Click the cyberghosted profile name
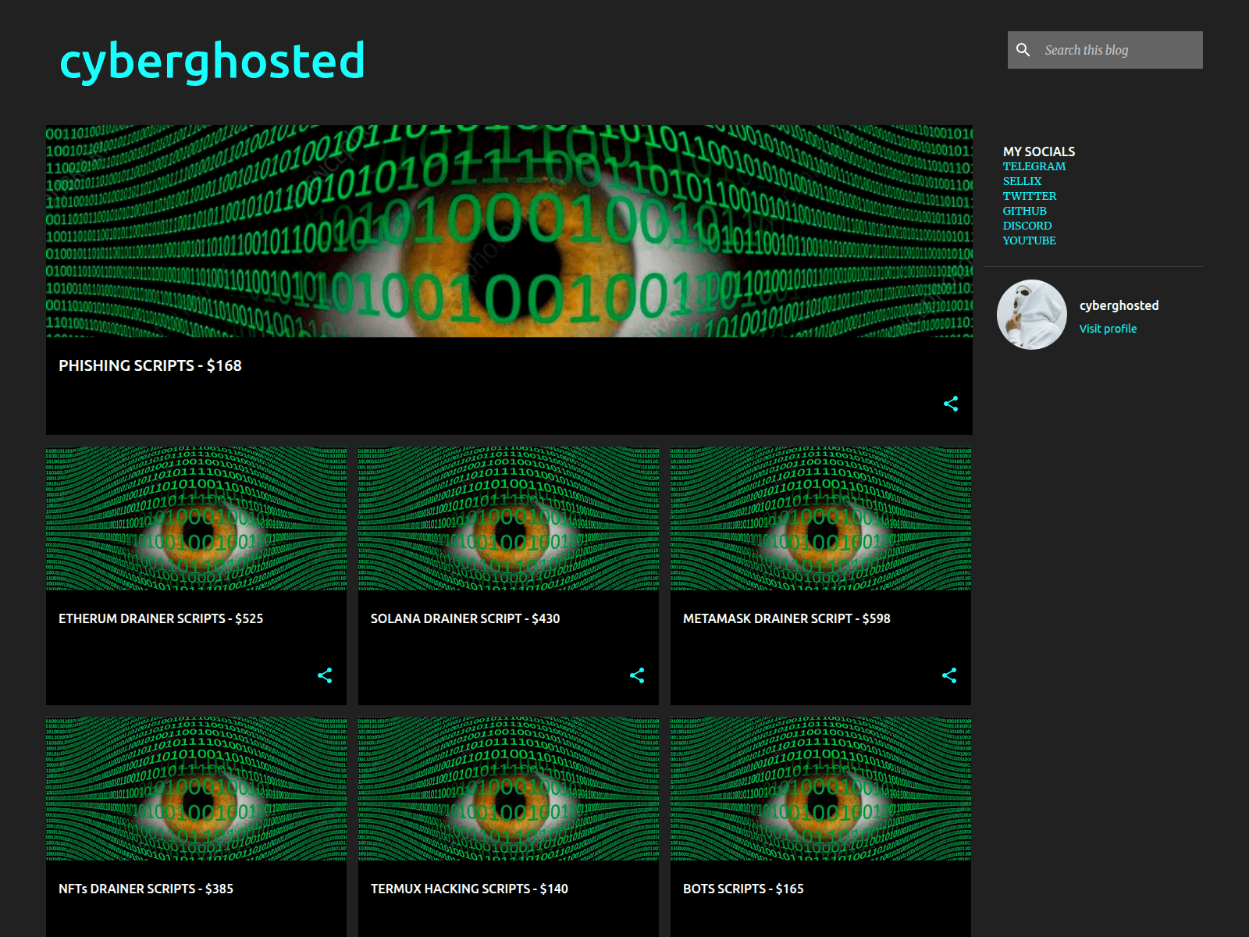1249x937 pixels. [x=1119, y=305]
